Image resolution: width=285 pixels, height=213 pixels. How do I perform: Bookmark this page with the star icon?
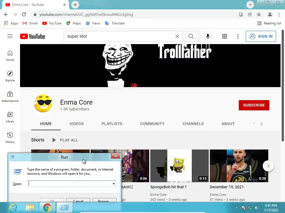click(x=259, y=14)
